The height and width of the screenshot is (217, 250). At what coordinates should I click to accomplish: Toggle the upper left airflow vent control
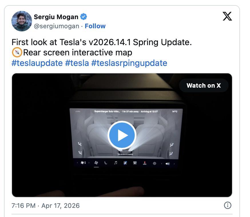[80, 144]
